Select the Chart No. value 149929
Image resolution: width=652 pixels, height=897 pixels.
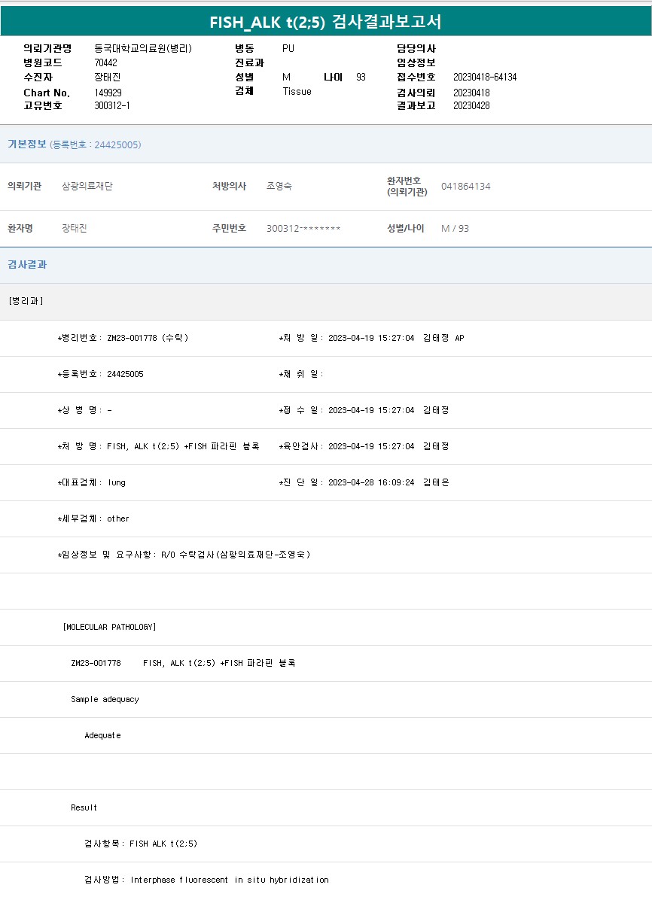click(x=108, y=93)
